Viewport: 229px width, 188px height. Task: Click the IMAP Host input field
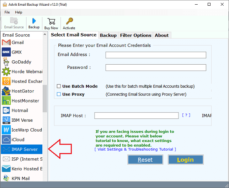[137, 116]
